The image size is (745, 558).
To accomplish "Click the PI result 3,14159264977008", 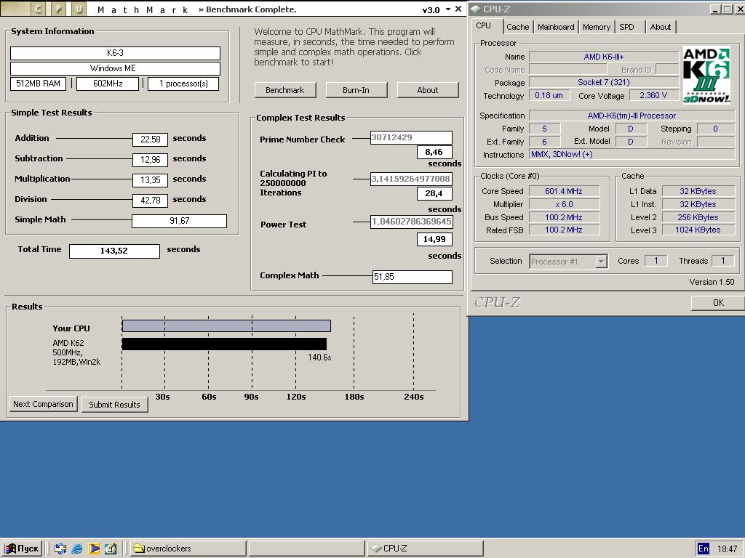I will (411, 179).
